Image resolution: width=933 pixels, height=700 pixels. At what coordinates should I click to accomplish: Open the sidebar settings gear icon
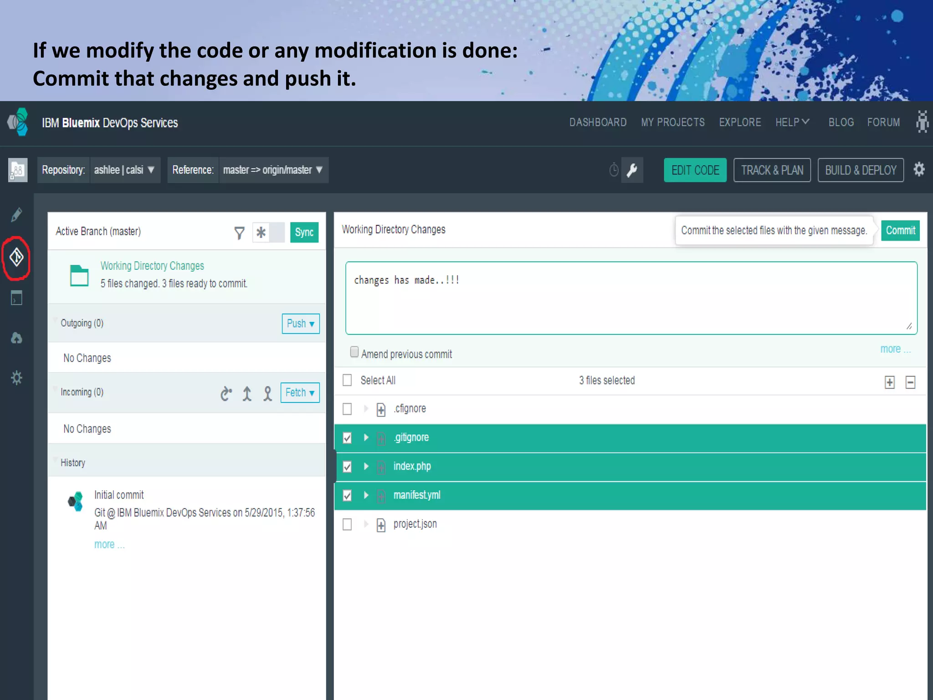coord(16,378)
